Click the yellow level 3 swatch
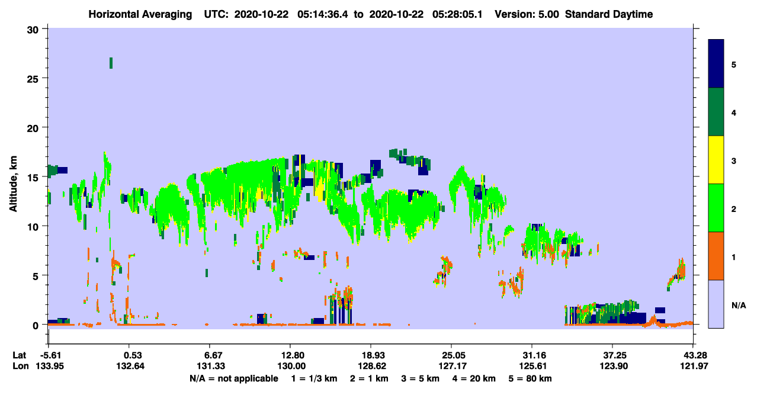The image size is (770, 395). [x=716, y=160]
